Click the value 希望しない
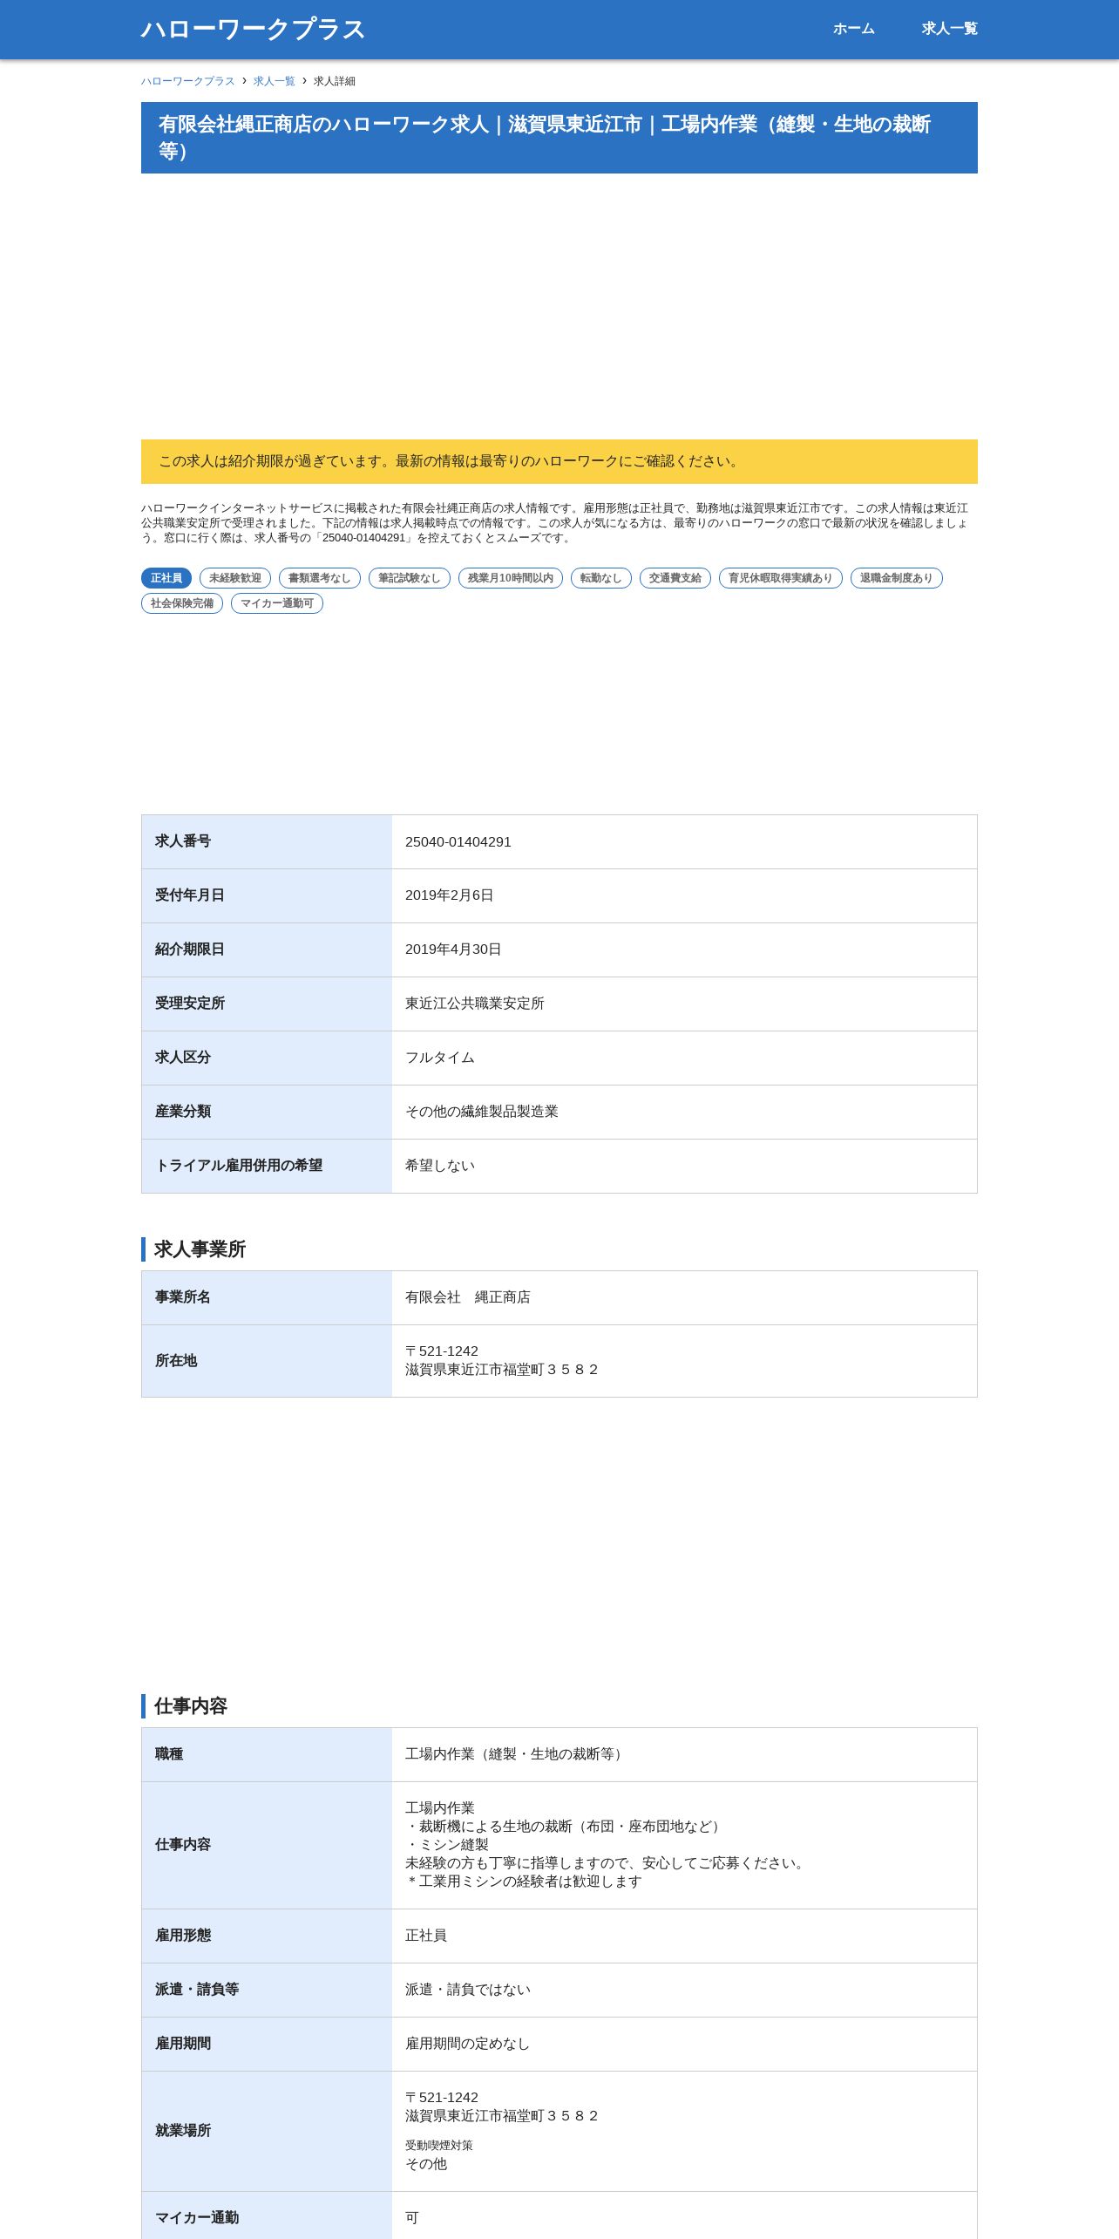Viewport: 1119px width, 2239px height. pos(440,1166)
